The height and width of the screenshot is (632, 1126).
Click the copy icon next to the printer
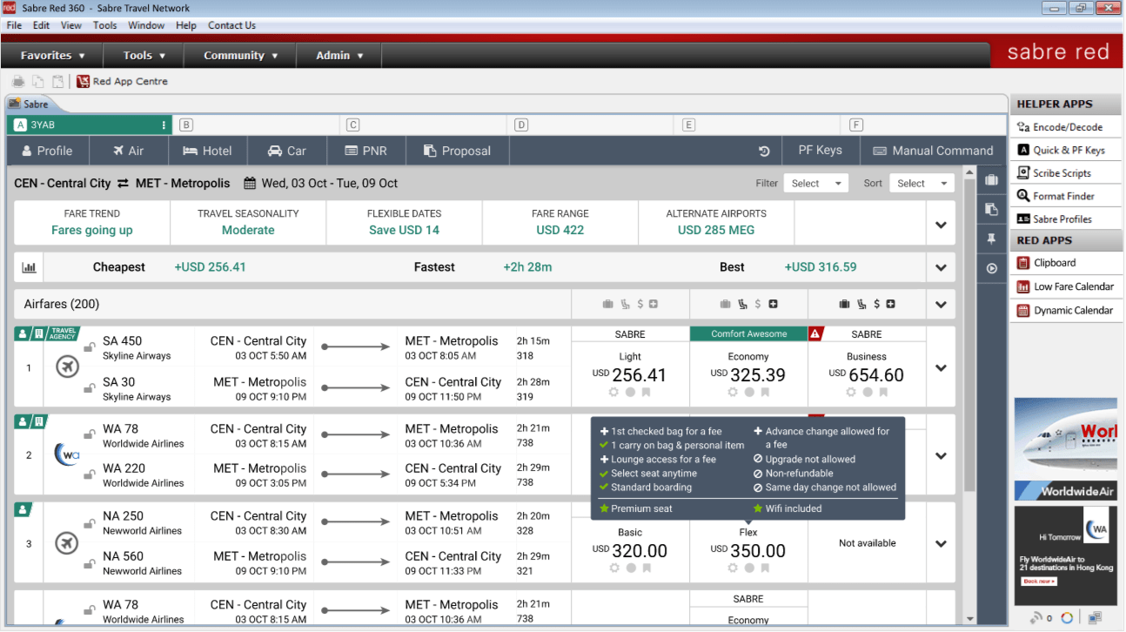click(x=38, y=81)
